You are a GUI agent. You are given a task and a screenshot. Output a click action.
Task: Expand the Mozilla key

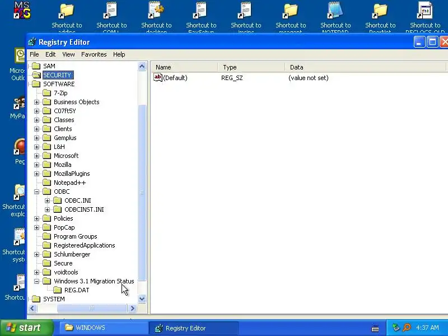(x=36, y=165)
